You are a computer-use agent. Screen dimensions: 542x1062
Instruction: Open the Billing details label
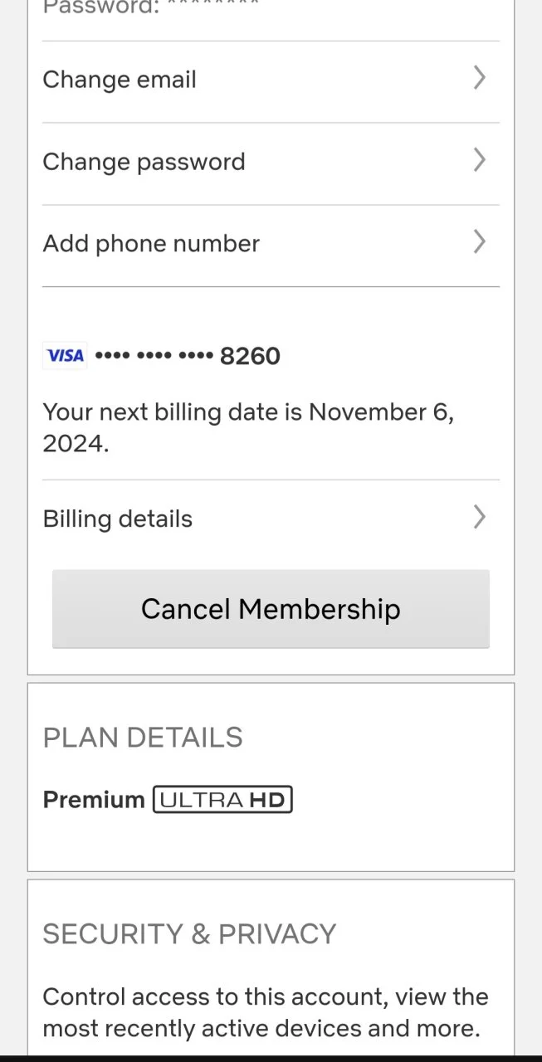118,519
